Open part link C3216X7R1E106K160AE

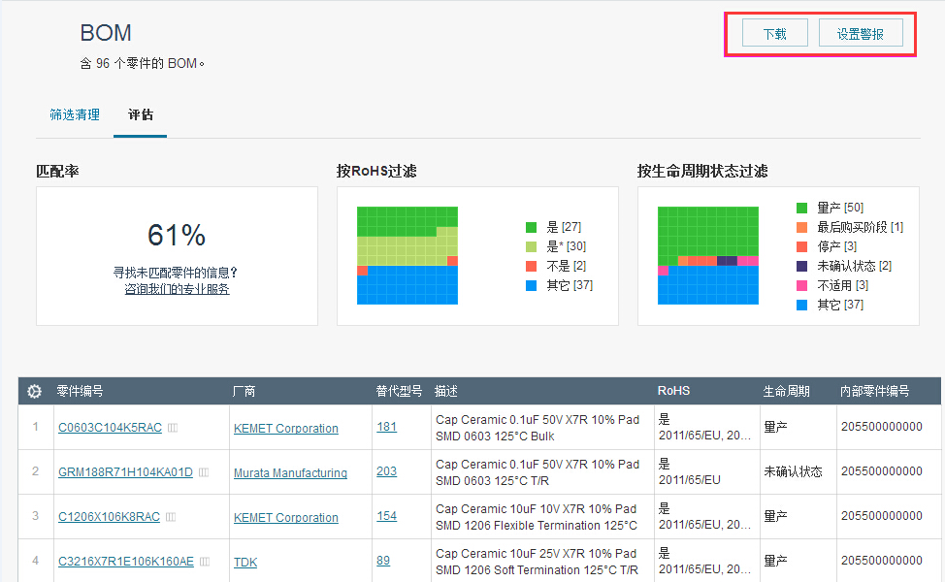[x=126, y=562]
